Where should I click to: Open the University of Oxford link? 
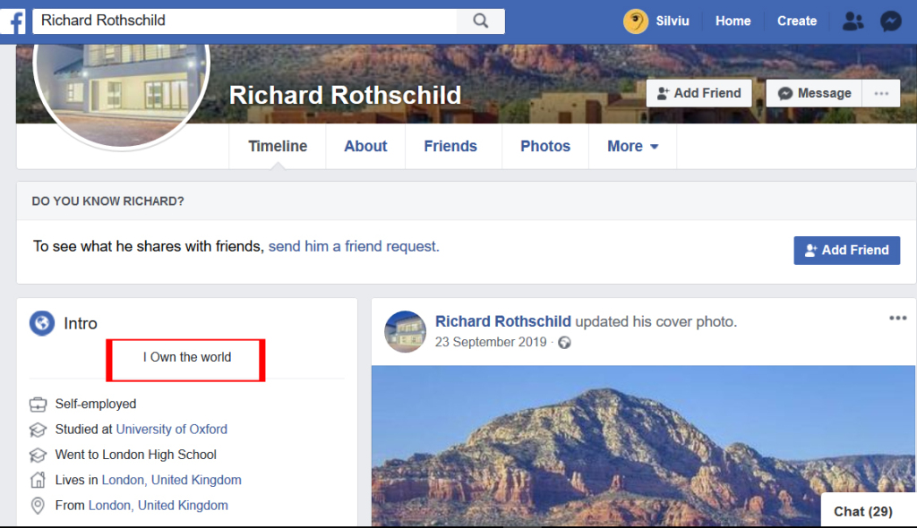point(171,430)
